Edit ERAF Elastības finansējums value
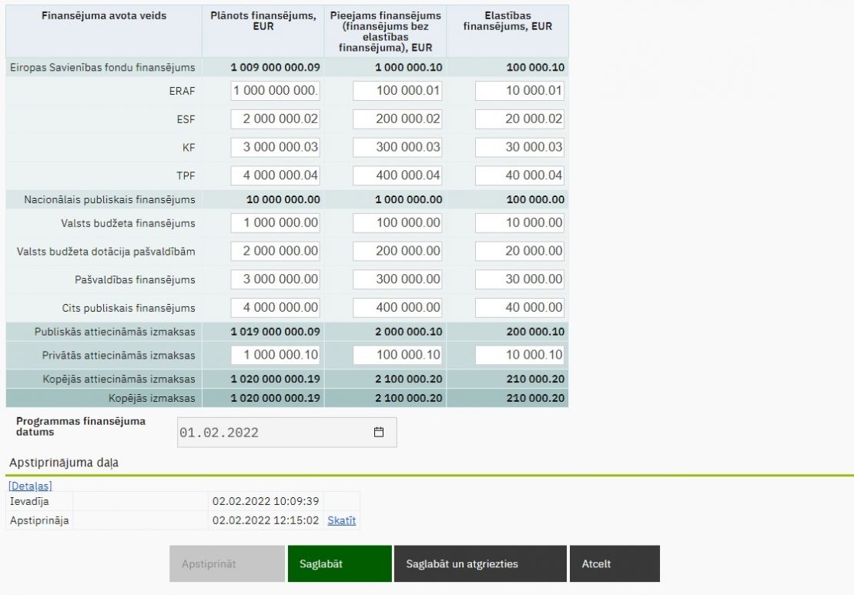Image resolution: width=854 pixels, height=595 pixels. [519, 92]
